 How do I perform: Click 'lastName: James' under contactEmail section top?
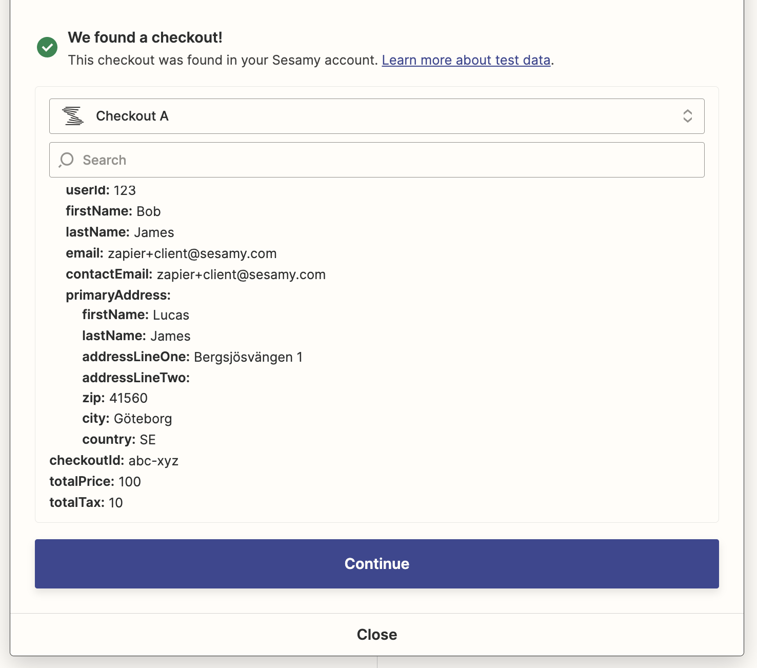coord(119,232)
